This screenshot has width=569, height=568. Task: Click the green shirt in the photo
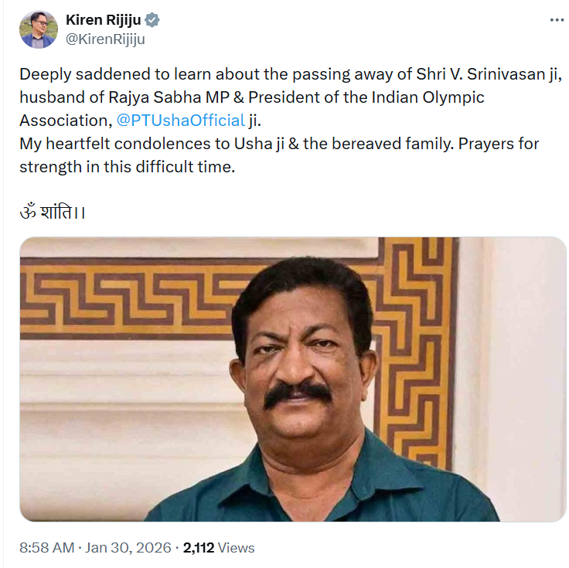(x=363, y=487)
